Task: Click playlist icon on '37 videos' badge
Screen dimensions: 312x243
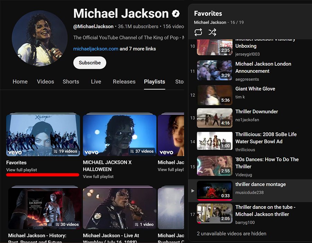Action: click(132, 151)
